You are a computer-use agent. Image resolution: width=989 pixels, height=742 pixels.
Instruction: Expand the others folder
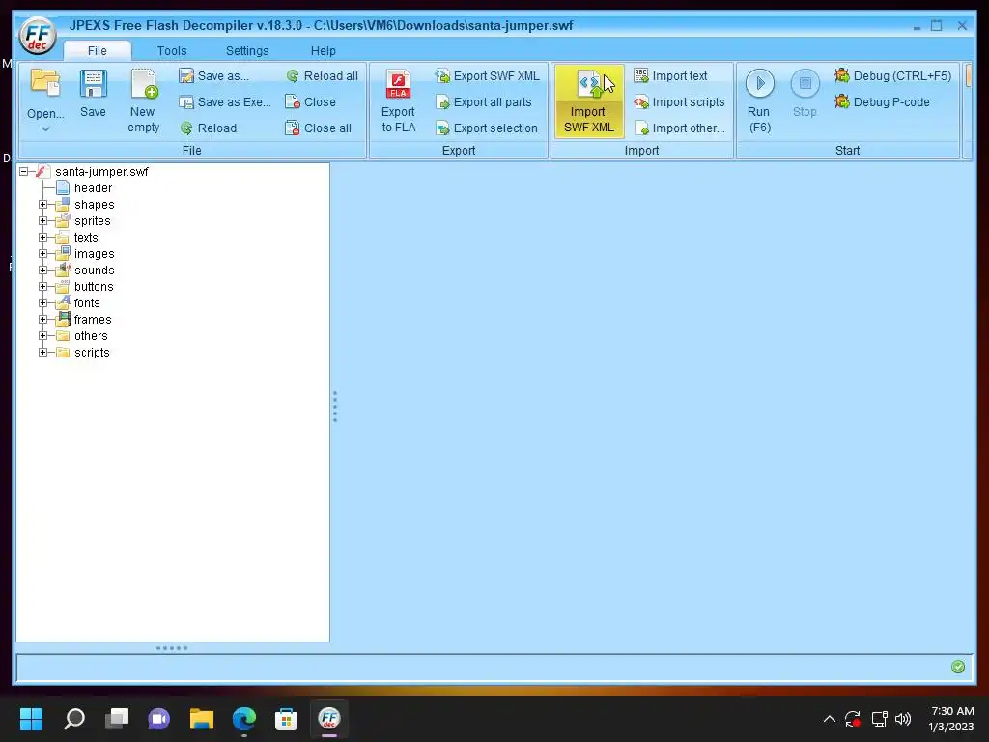(42, 335)
